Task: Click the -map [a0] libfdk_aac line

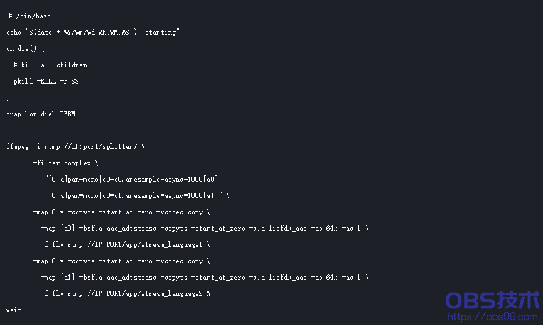Action: [205, 228]
